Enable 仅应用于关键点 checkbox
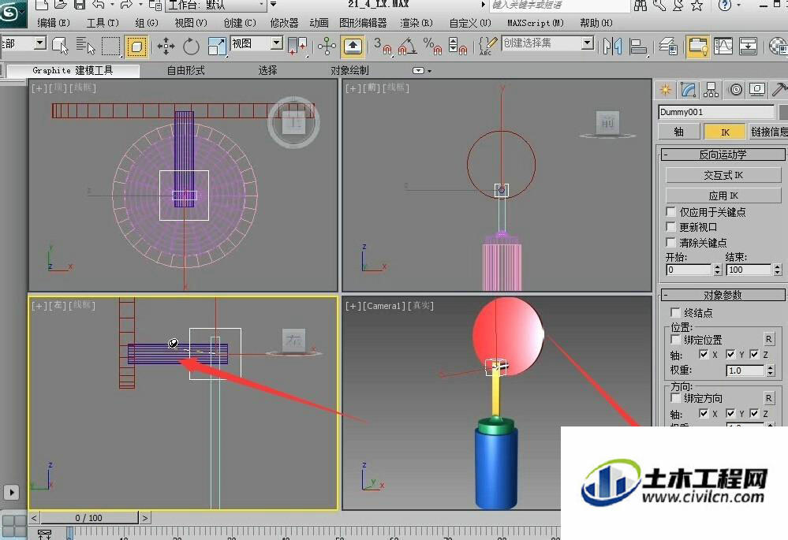The width and height of the screenshot is (788, 540). tap(670, 211)
